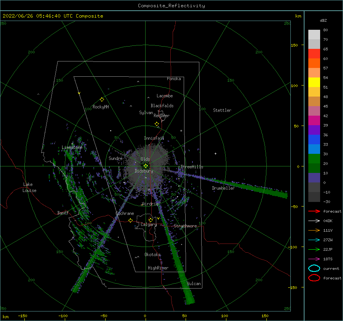Screen dimensions: 343x321
Task: Click the yellow diamond marker inside Calgary
Action: pyautogui.click(x=151, y=220)
